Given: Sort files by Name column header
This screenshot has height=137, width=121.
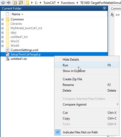Looking at the screenshot, I should click(x=18, y=14).
